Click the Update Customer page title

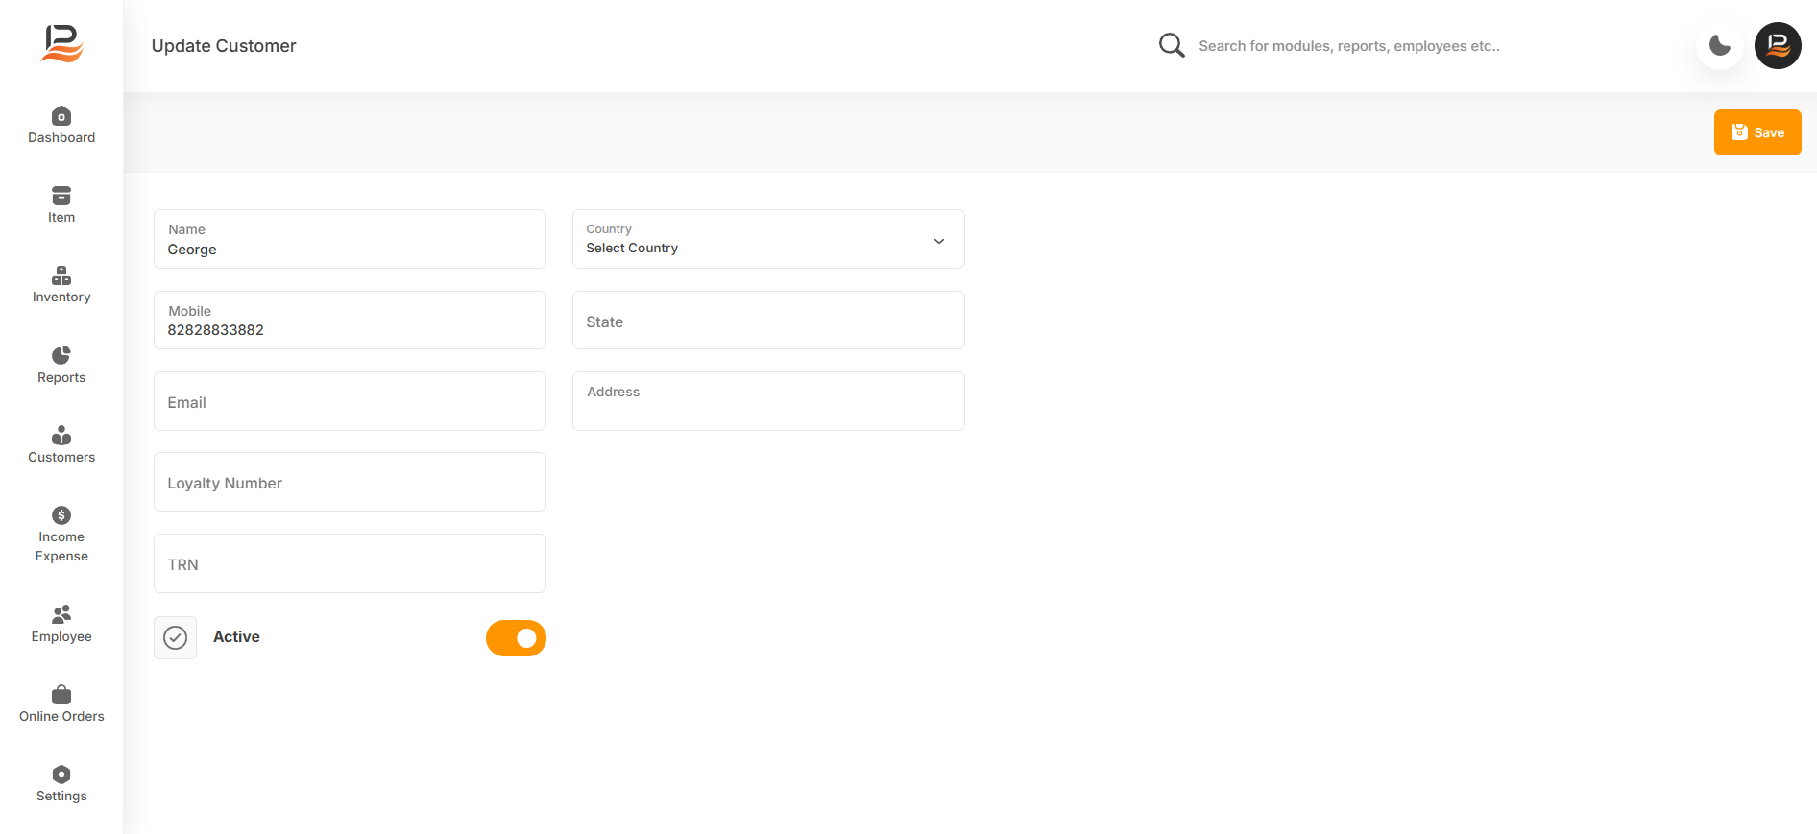(x=224, y=46)
